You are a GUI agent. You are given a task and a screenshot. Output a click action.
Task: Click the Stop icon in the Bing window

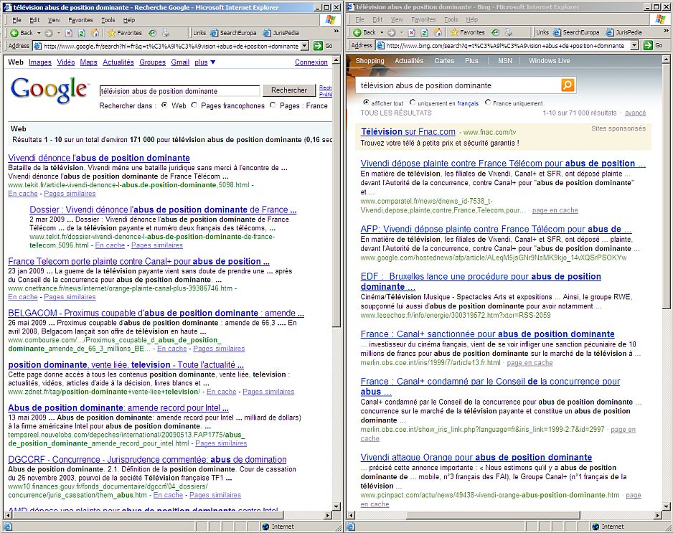411,32
